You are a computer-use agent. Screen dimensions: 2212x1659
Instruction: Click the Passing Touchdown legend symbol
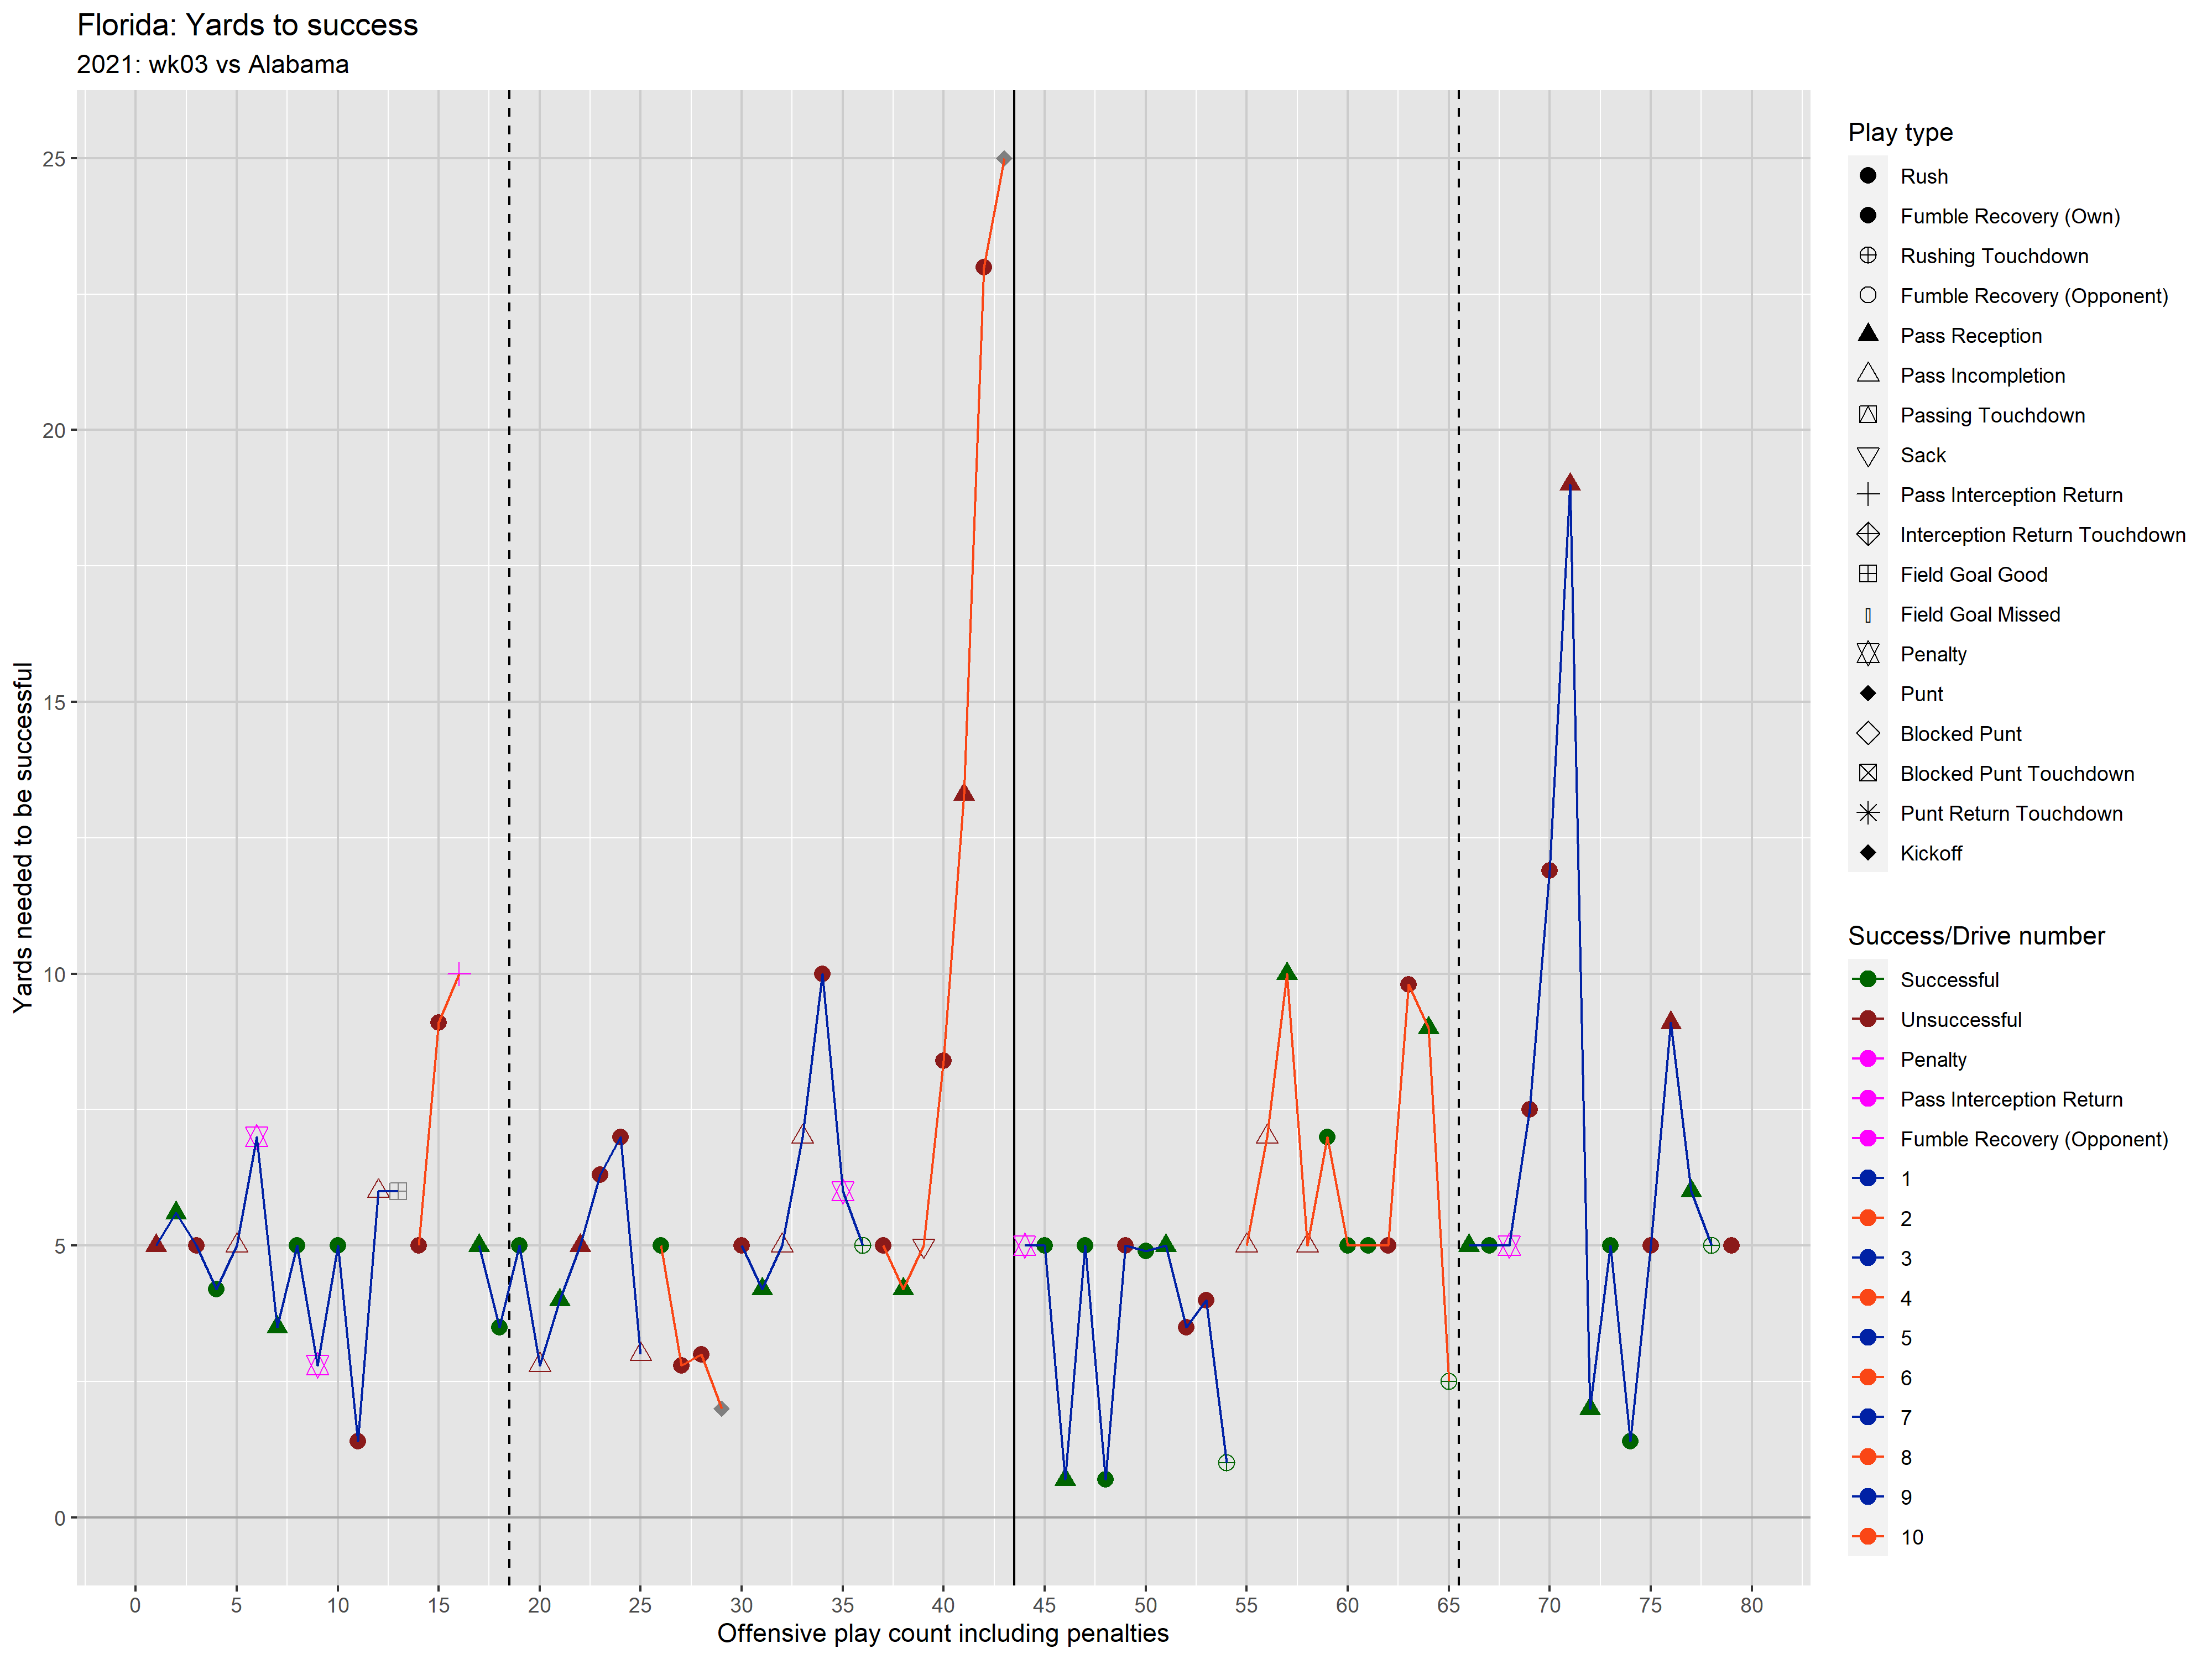point(1867,414)
